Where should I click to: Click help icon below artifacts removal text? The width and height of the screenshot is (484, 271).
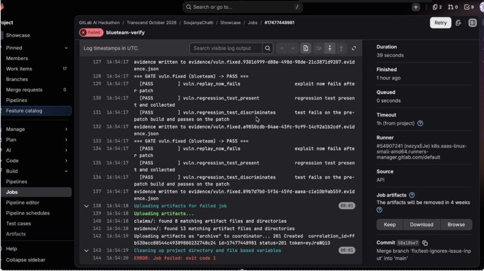click(380, 210)
